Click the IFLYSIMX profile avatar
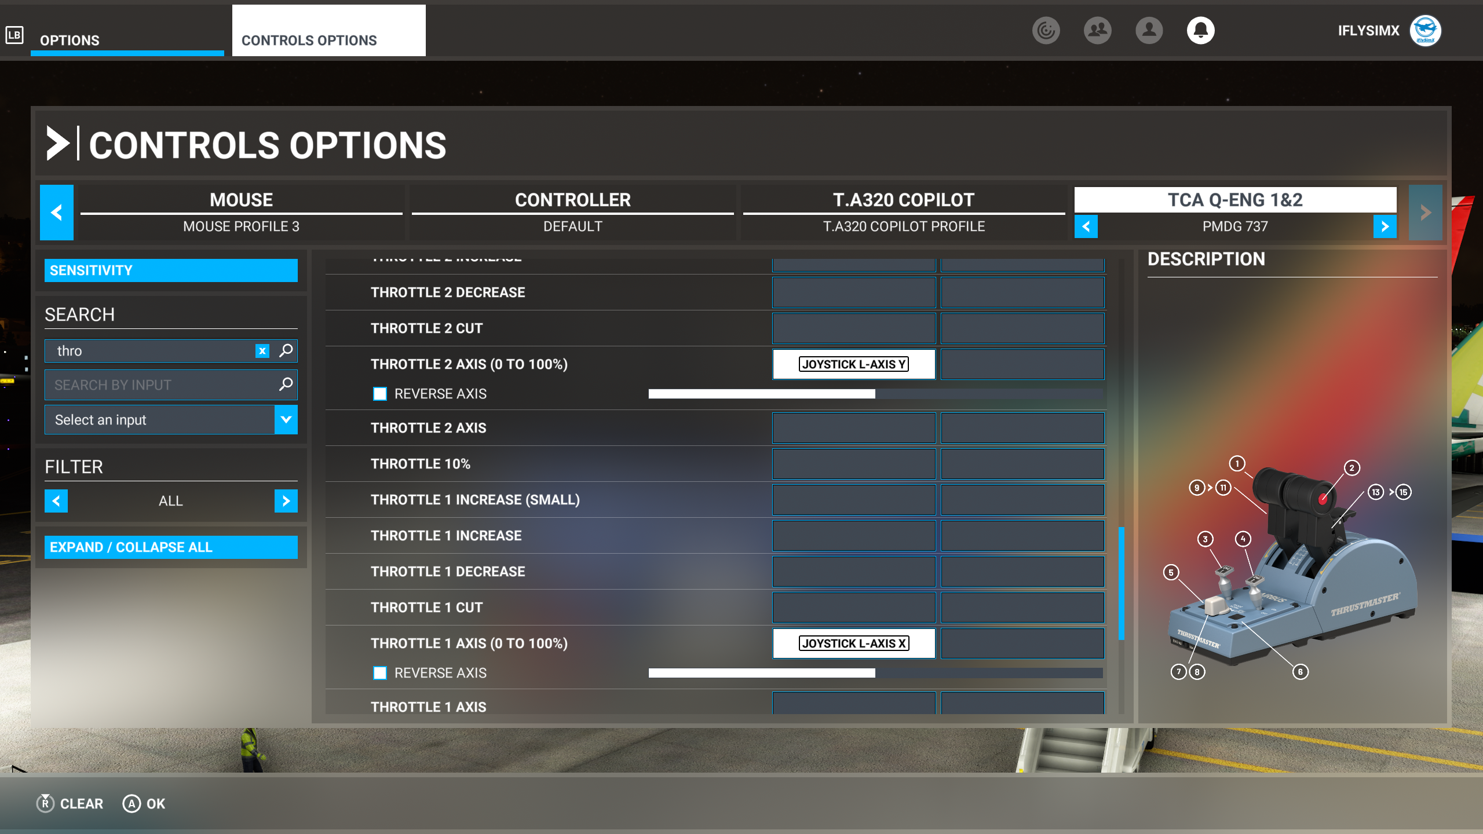1483x834 pixels. [x=1425, y=30]
